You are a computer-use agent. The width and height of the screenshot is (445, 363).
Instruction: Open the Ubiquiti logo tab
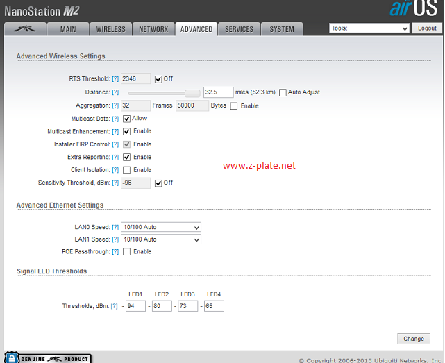tap(25, 29)
